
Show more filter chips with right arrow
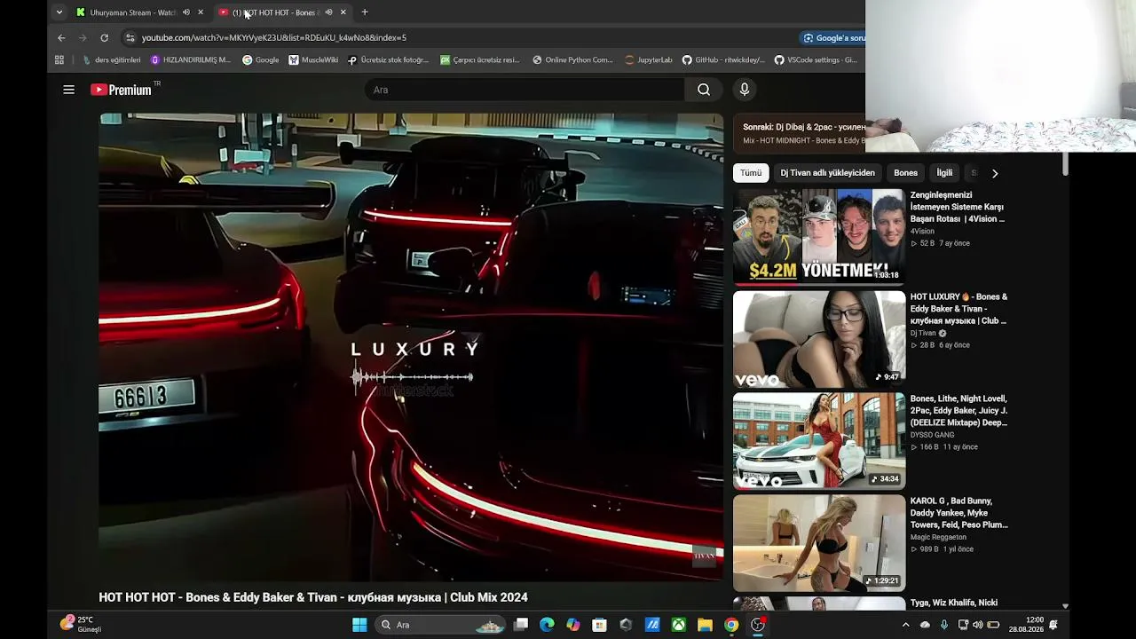pos(995,173)
